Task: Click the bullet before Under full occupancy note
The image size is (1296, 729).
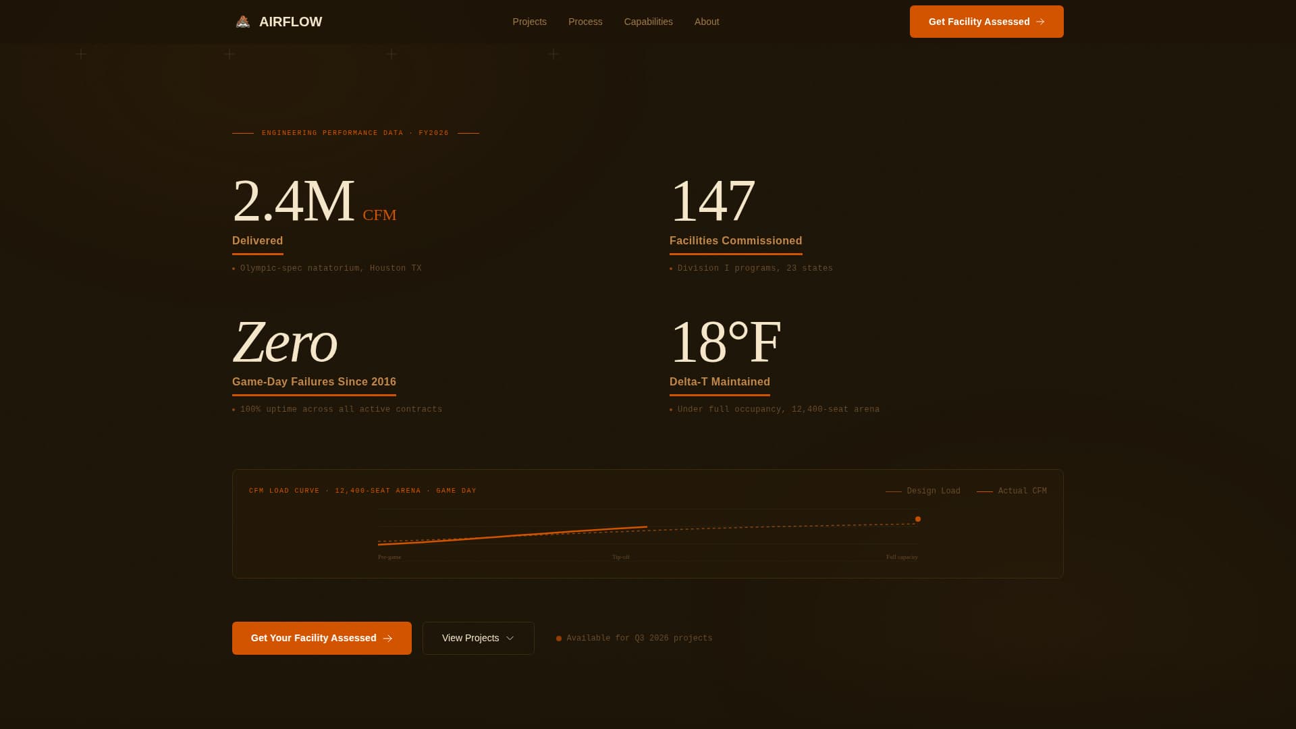Action: 670,409
